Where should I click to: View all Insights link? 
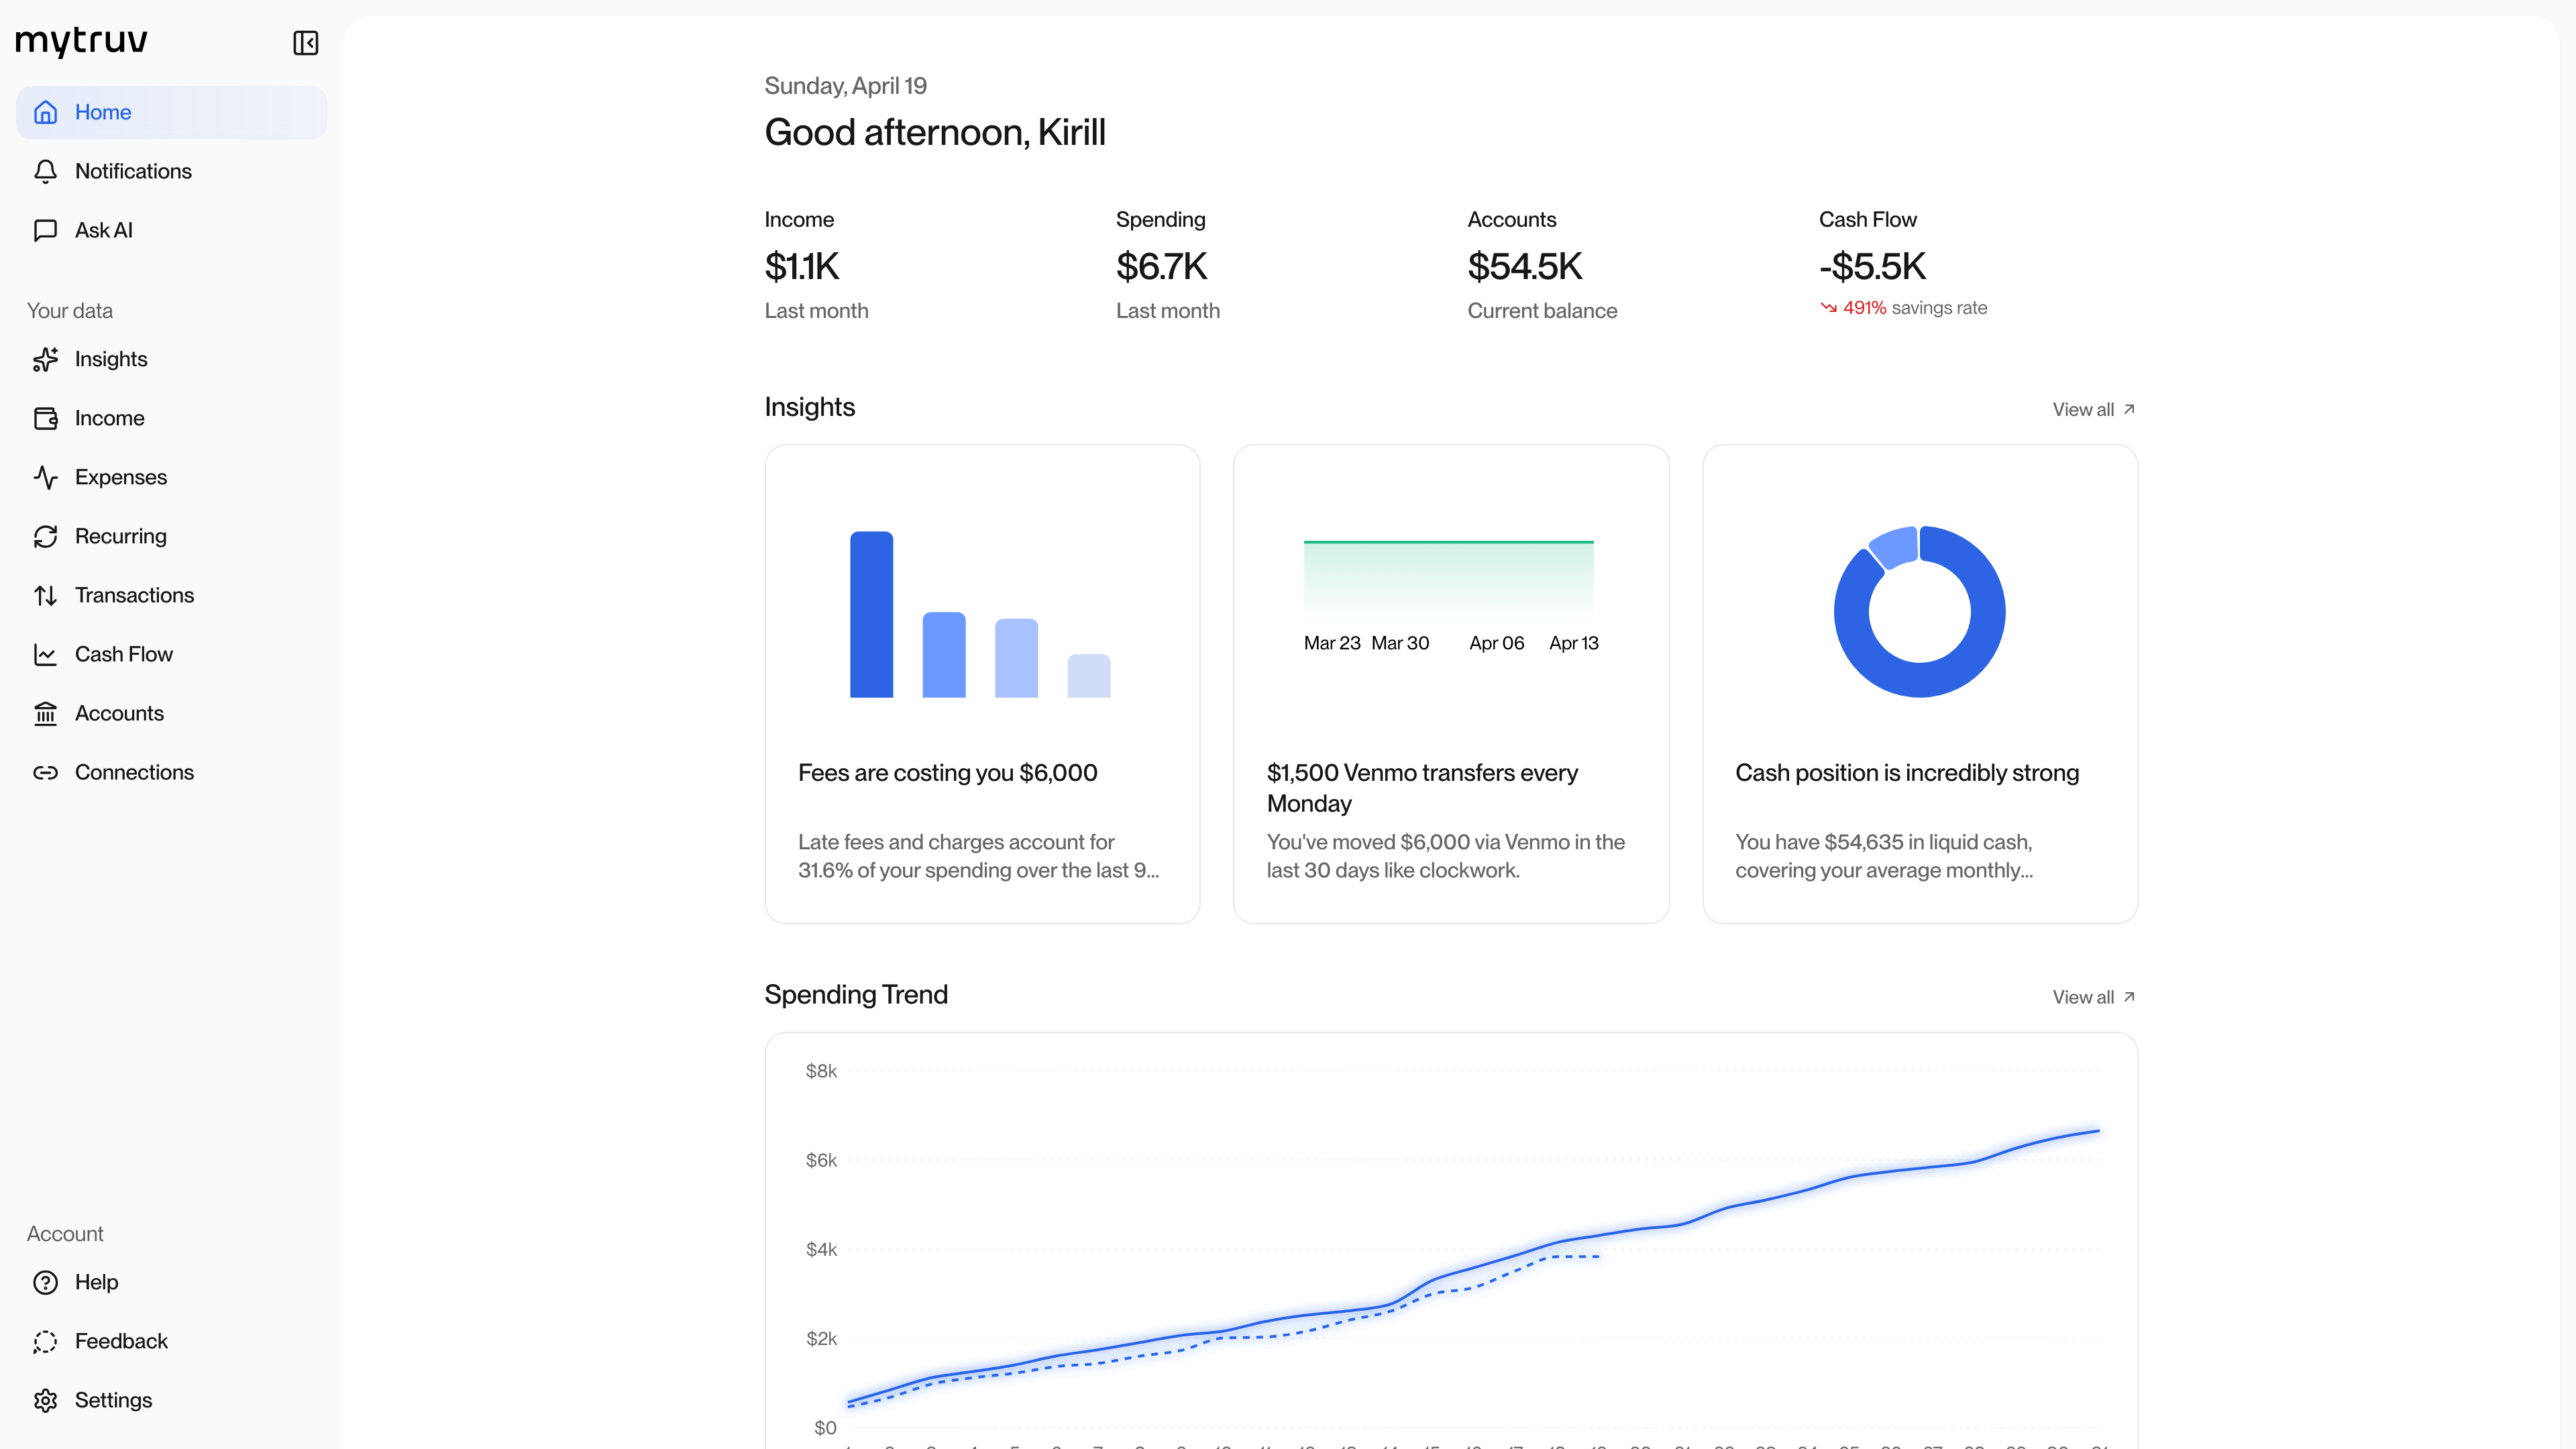(2093, 409)
